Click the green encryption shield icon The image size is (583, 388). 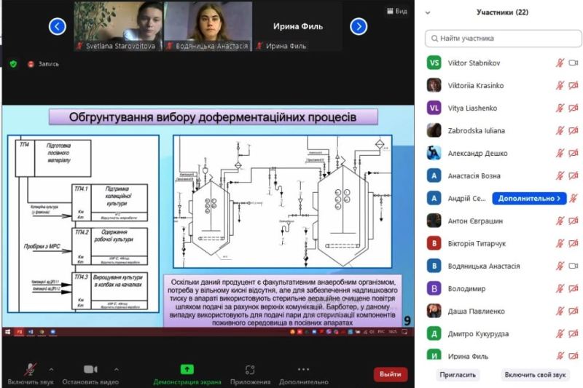point(13,64)
